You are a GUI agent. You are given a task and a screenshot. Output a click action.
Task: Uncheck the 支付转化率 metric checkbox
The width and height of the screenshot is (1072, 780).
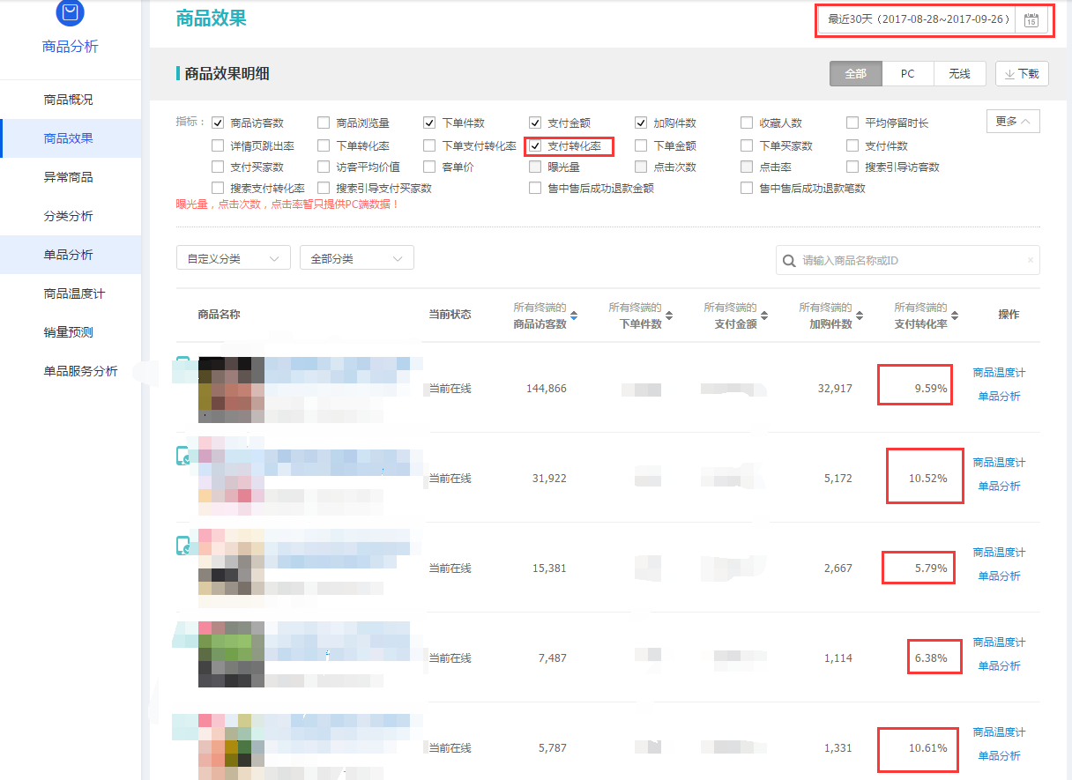click(x=535, y=146)
